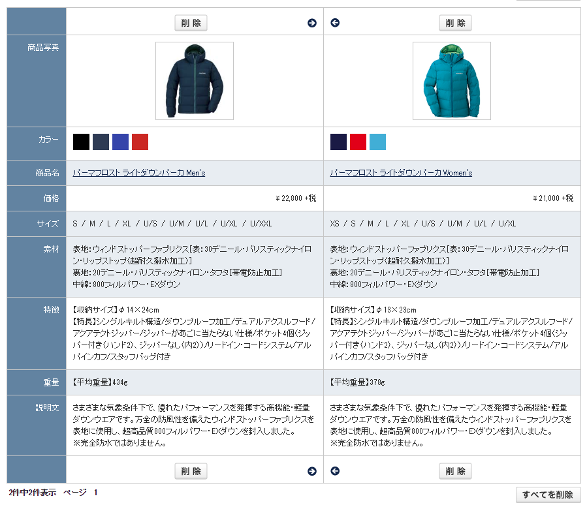Click the right-arrow icon above the Men's jacket photo
This screenshot has width=587, height=507.
coord(312,23)
